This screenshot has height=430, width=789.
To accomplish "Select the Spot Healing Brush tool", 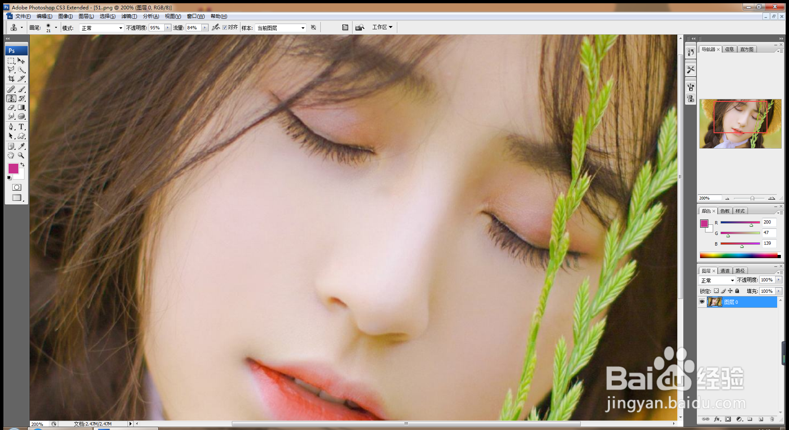I will (11, 89).
